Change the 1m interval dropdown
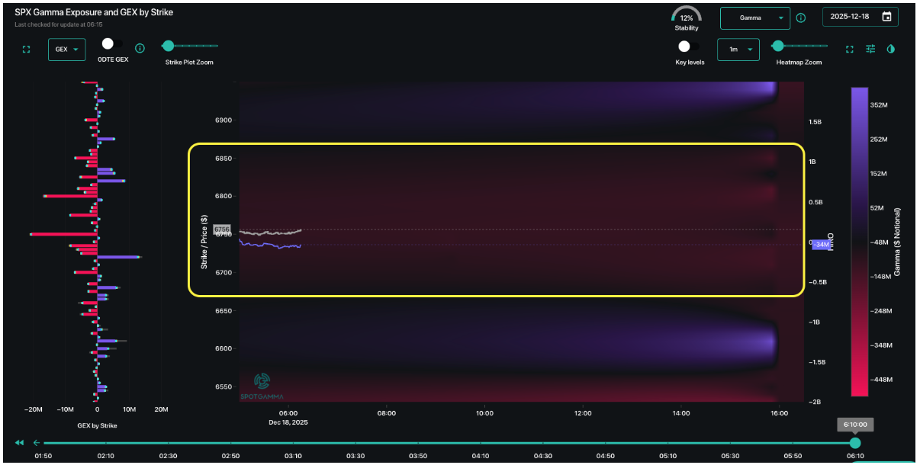920x465 pixels. [738, 49]
